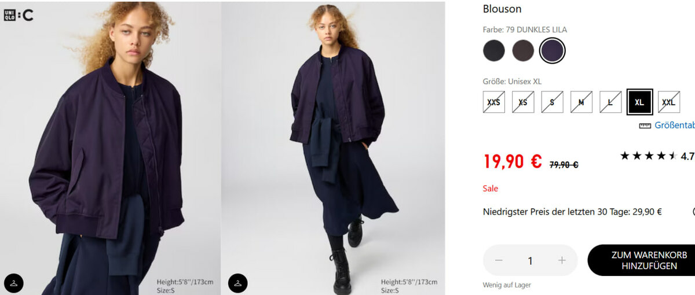The image size is (695, 295).
Task: Choose size S
Action: click(553, 102)
